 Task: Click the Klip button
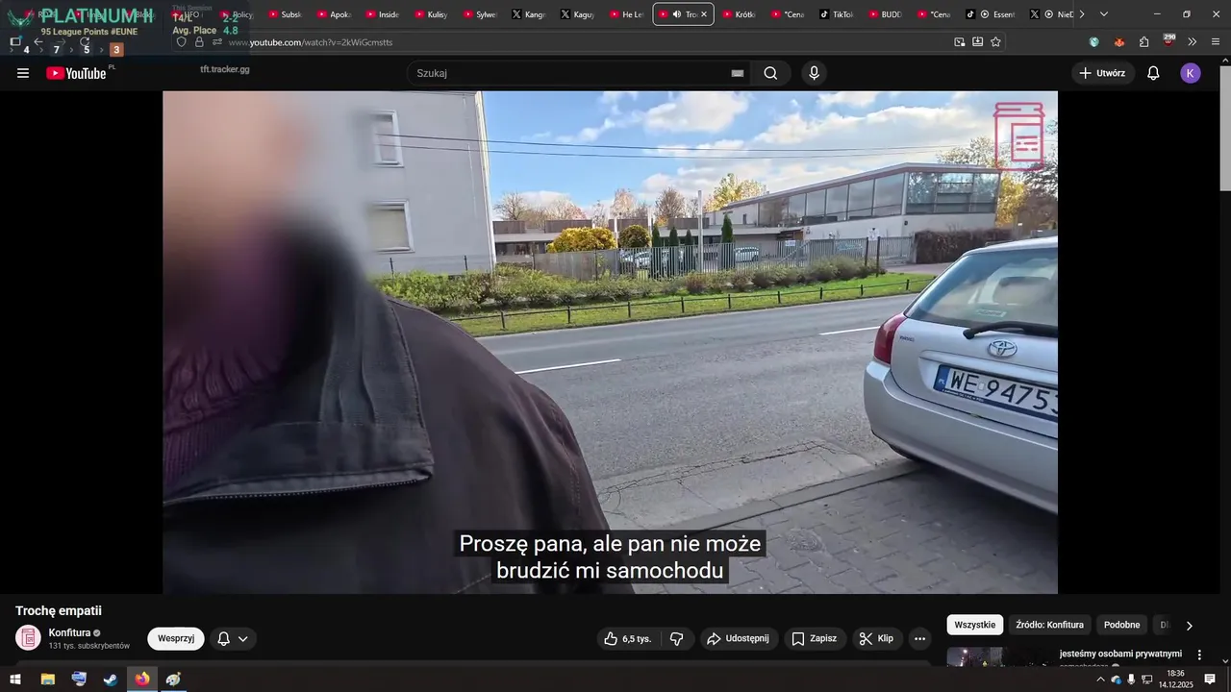877,638
